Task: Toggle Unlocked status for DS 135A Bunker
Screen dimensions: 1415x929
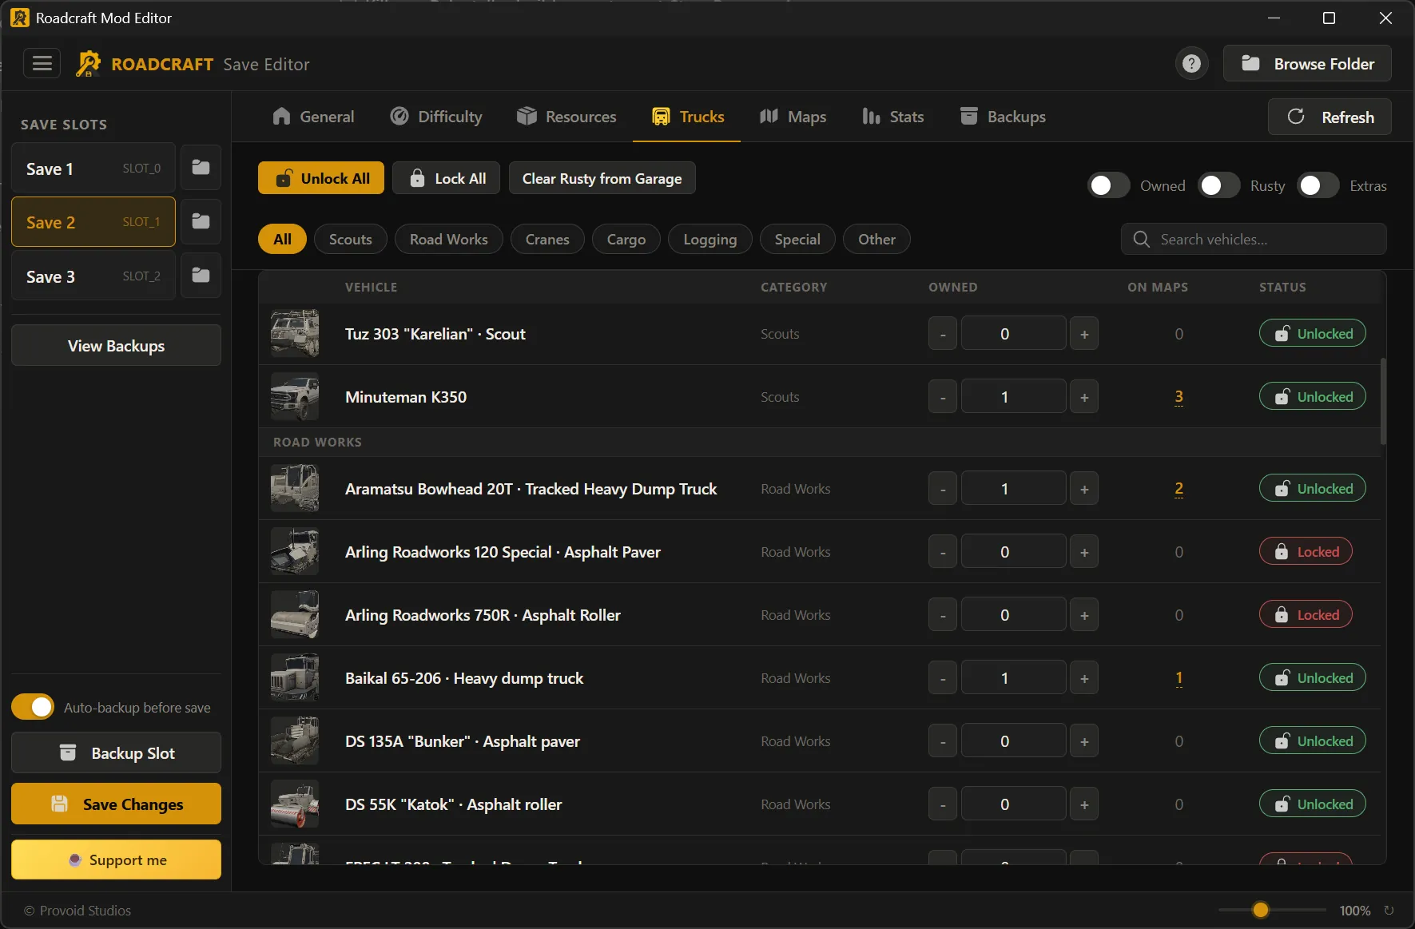Action: click(1312, 740)
